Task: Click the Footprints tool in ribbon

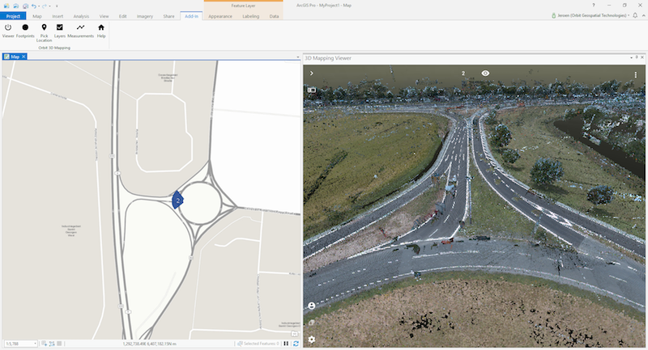Action: [25, 28]
